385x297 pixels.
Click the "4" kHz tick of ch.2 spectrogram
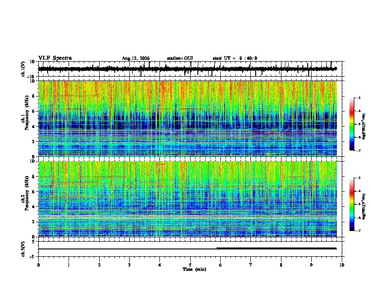coord(34,207)
